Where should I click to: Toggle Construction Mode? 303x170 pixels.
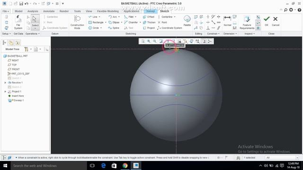(77, 22)
